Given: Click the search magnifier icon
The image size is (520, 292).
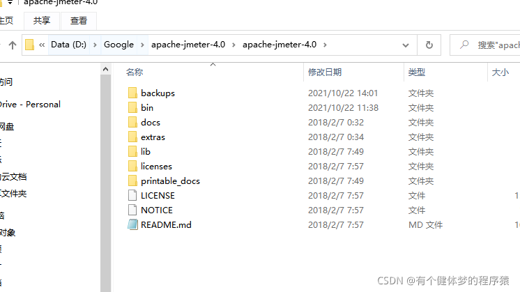Looking at the screenshot, I should [x=464, y=45].
